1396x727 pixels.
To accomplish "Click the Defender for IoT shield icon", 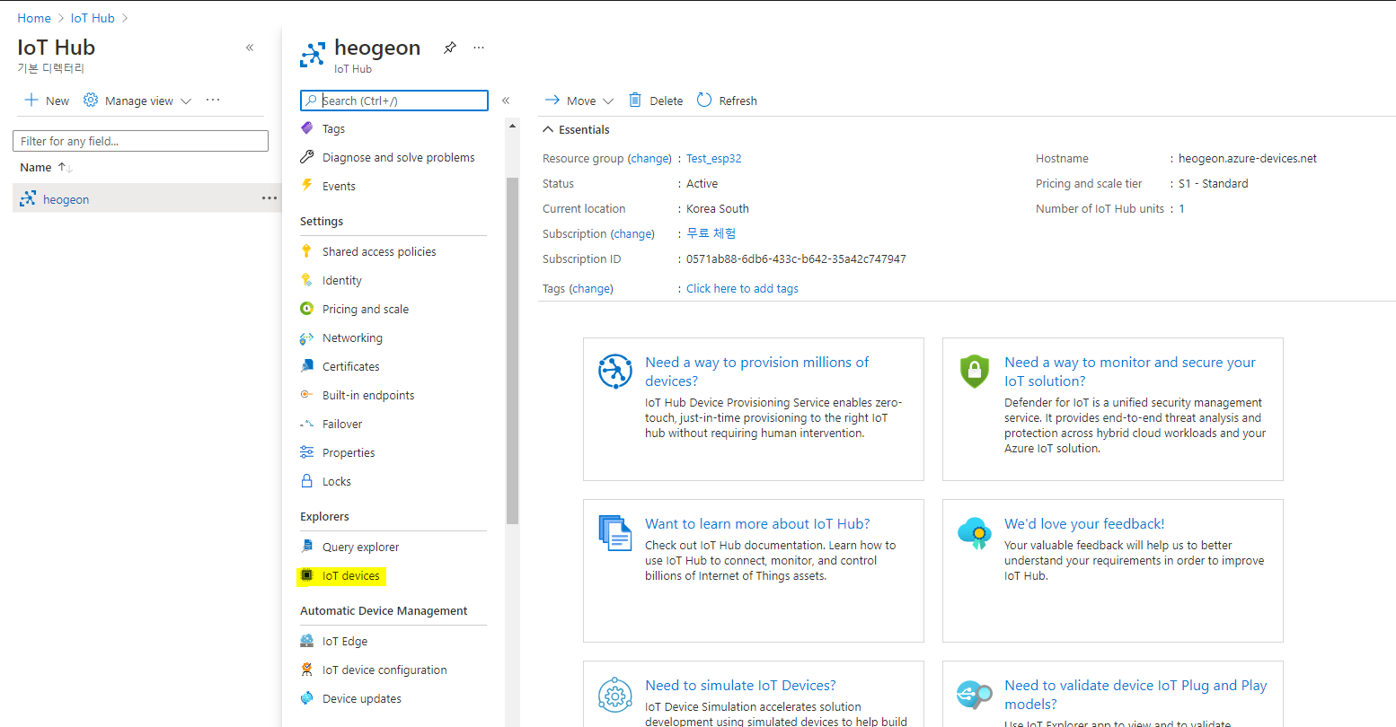I will tap(975, 371).
